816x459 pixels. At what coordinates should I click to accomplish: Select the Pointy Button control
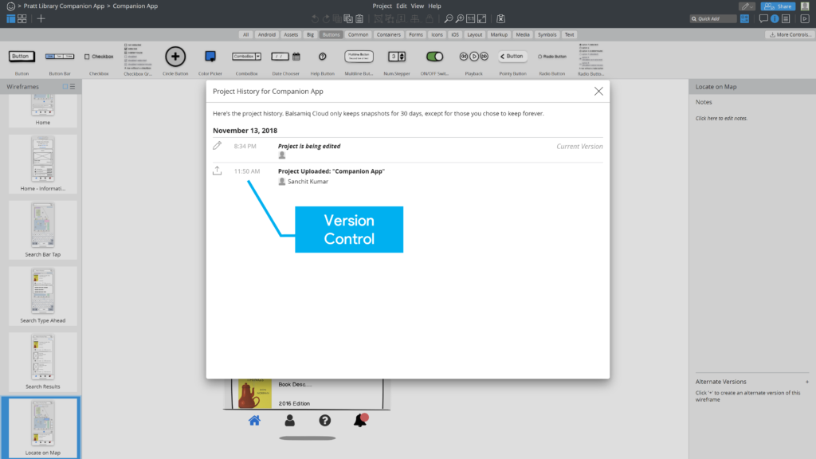point(512,56)
